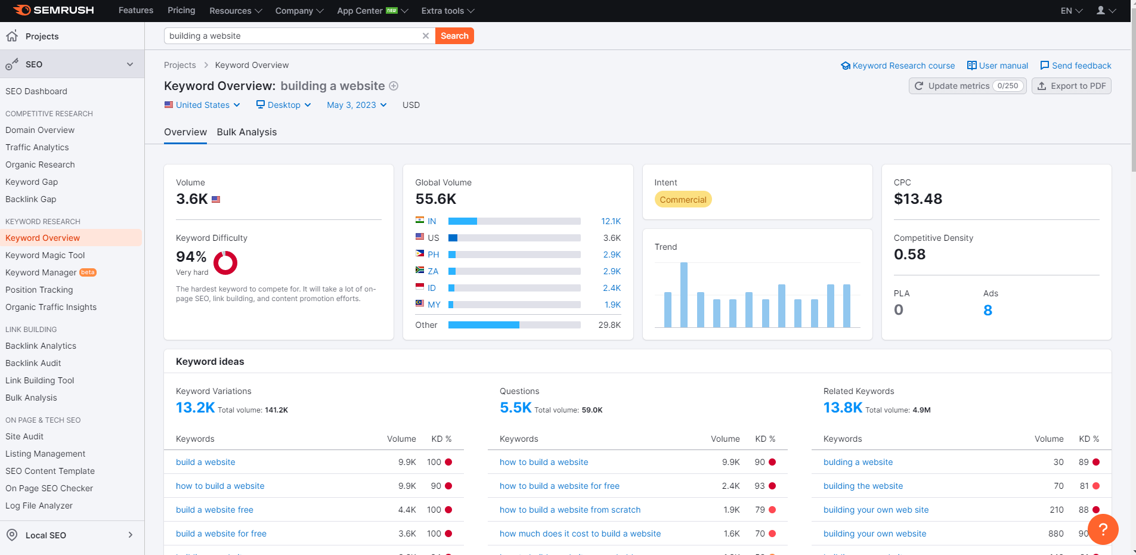Open 'building your own website' keyword

pos(875,534)
